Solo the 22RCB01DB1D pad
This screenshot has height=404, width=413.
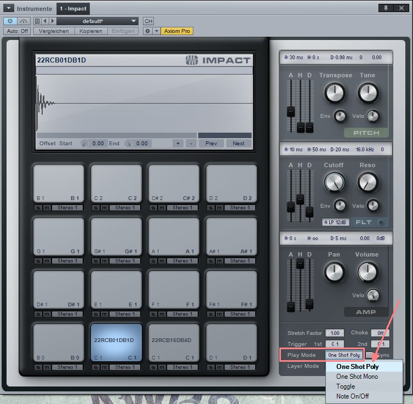[96, 367]
